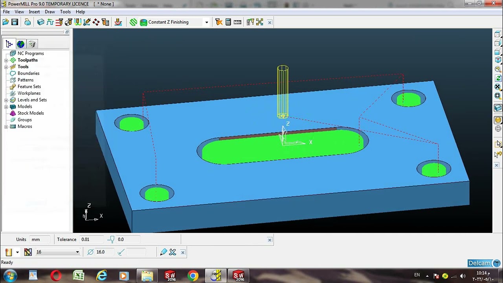Image resolution: width=503 pixels, height=283 pixels.
Task: Click the crossed-tools icon in main toolbar
Action: pos(259,22)
